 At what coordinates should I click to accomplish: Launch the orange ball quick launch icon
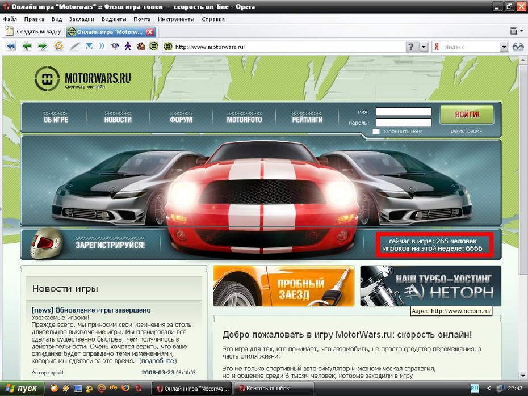tap(53, 389)
